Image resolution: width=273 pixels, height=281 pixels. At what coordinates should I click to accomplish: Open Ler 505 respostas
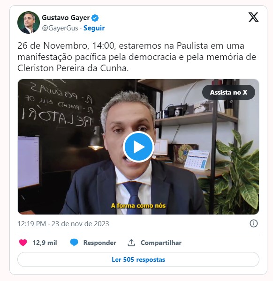click(x=138, y=259)
